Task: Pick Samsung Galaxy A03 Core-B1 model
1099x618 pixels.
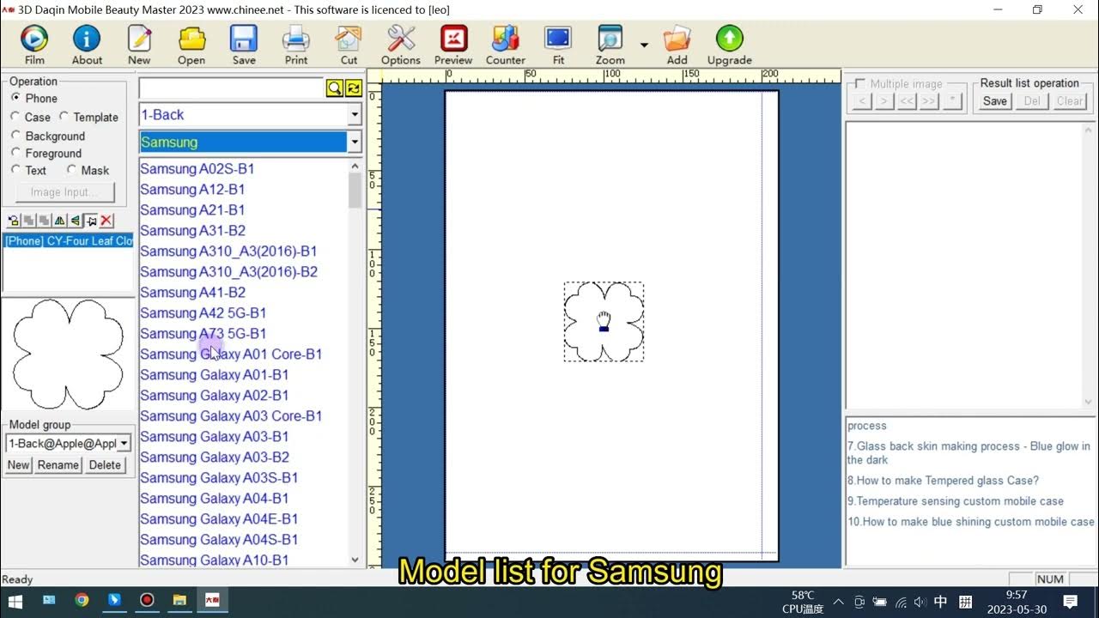Action: [231, 416]
